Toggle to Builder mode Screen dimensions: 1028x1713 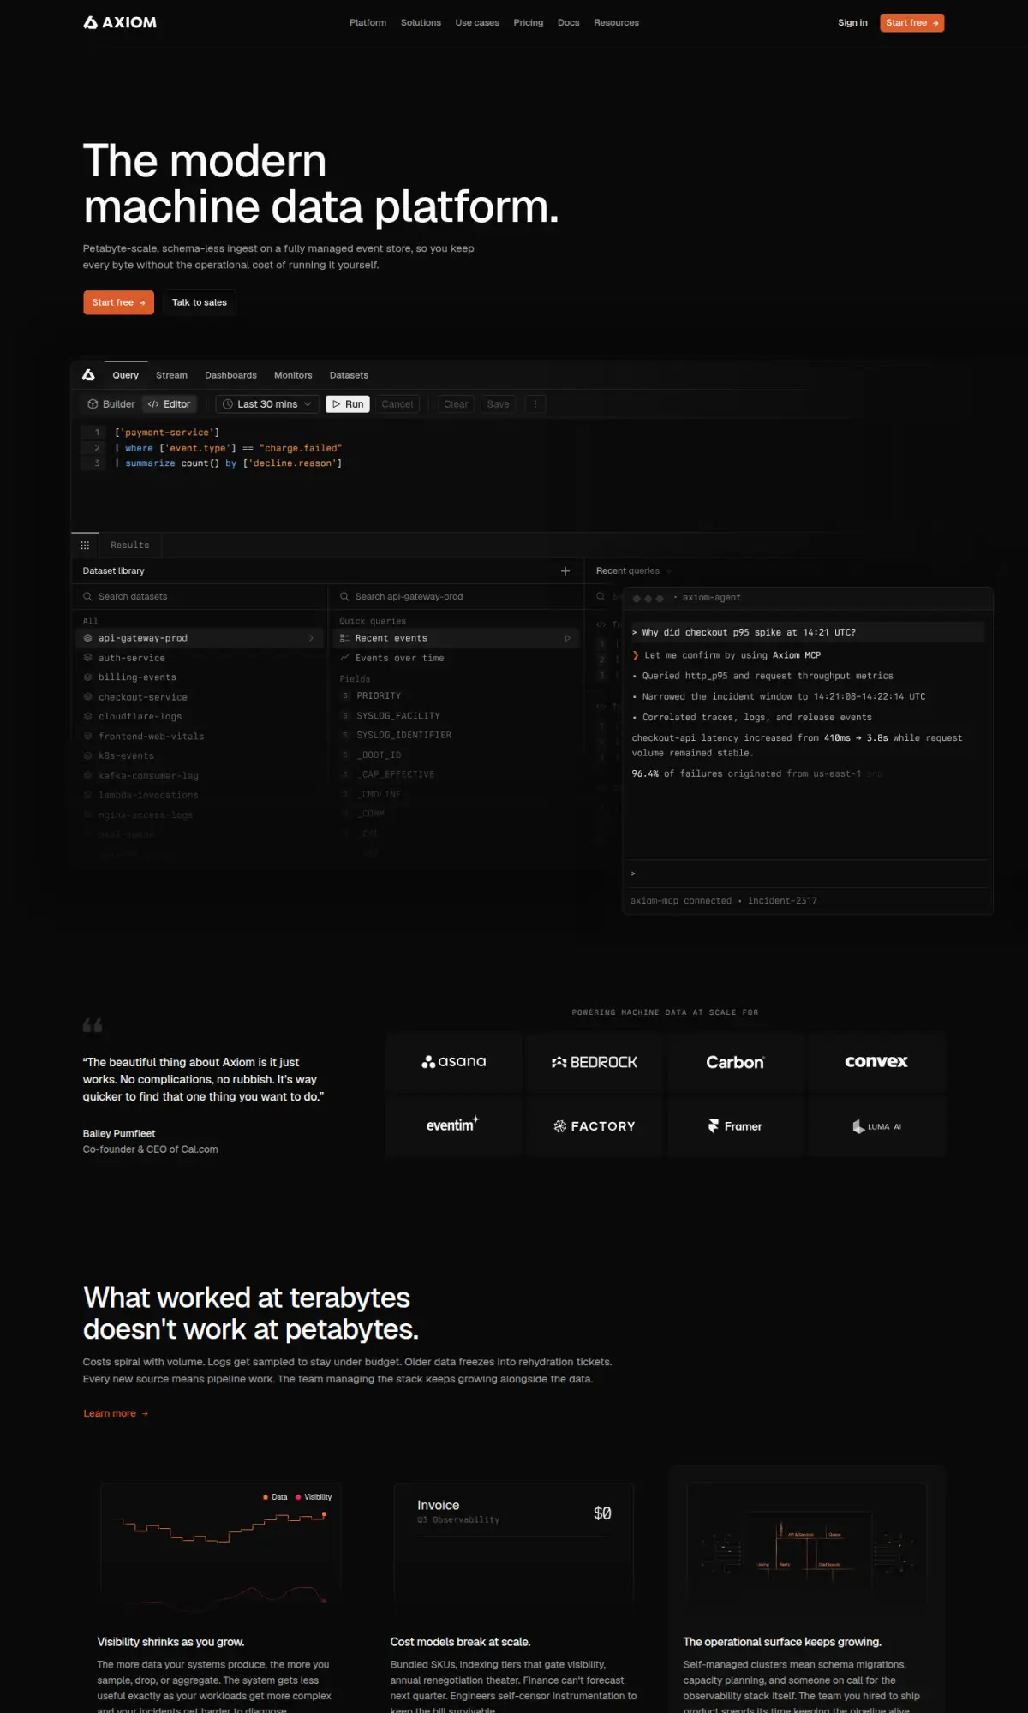pos(111,404)
